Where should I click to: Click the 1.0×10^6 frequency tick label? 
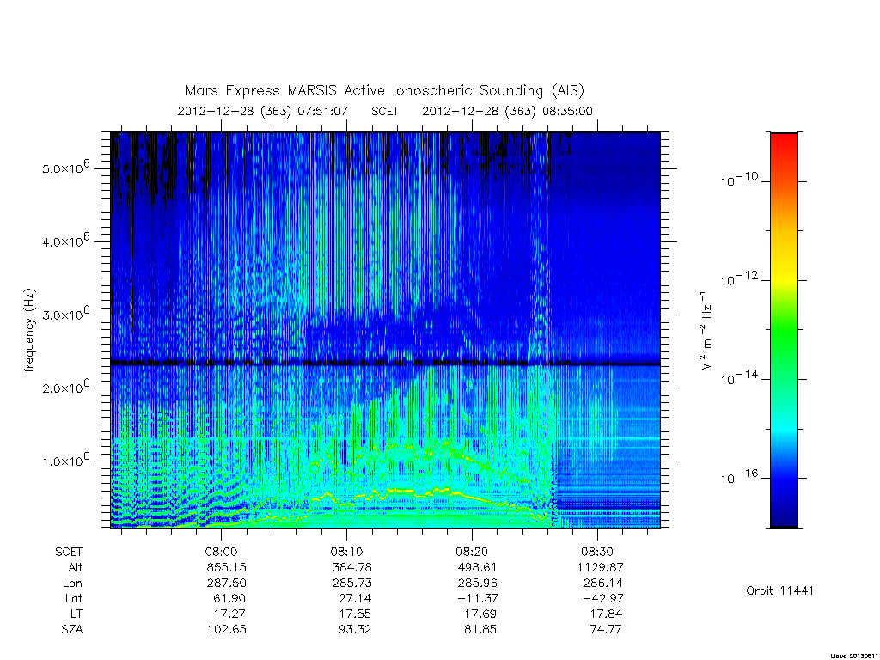click(x=65, y=460)
